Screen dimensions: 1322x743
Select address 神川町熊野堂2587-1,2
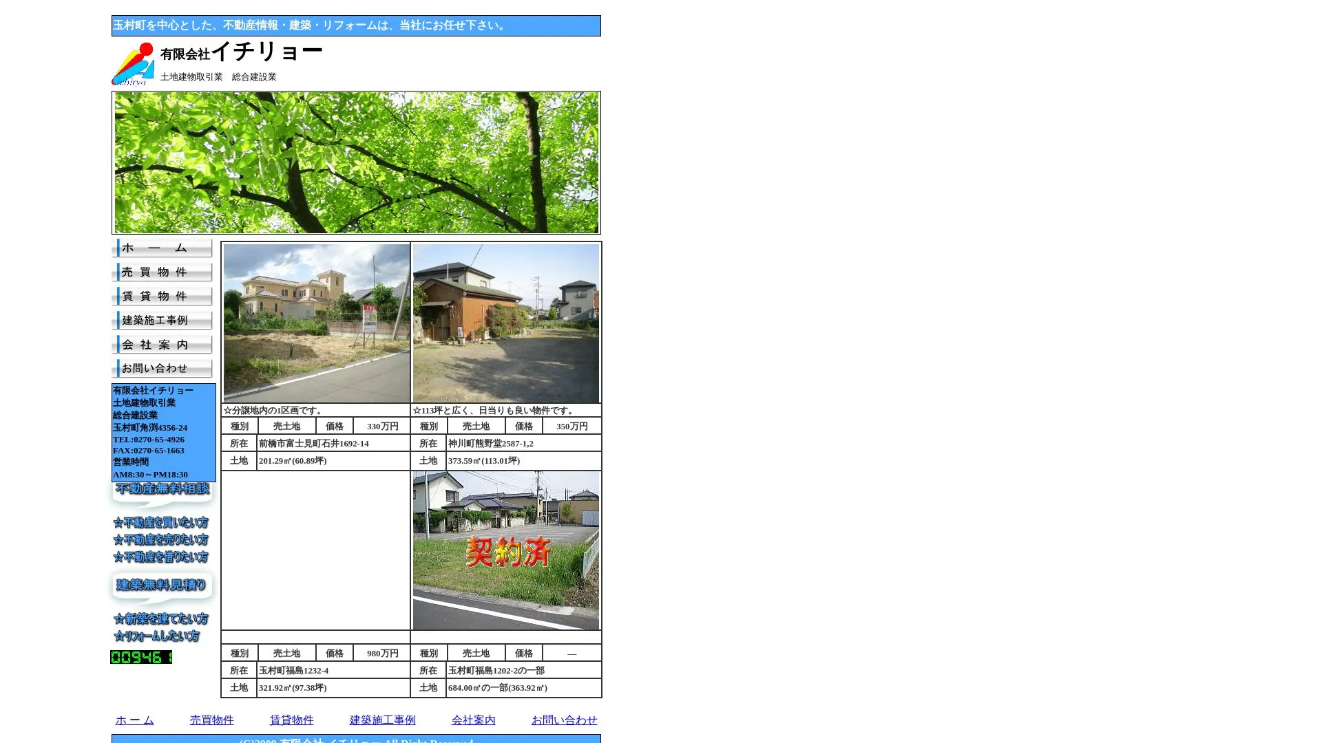(x=491, y=444)
